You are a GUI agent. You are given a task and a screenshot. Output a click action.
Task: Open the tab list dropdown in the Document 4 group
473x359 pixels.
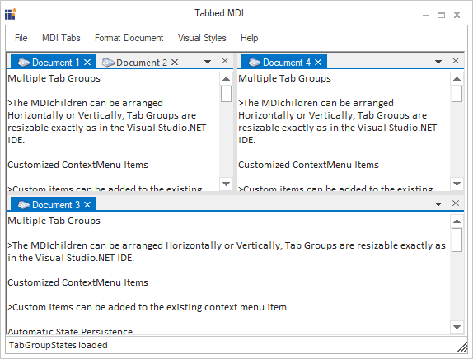tap(438, 62)
